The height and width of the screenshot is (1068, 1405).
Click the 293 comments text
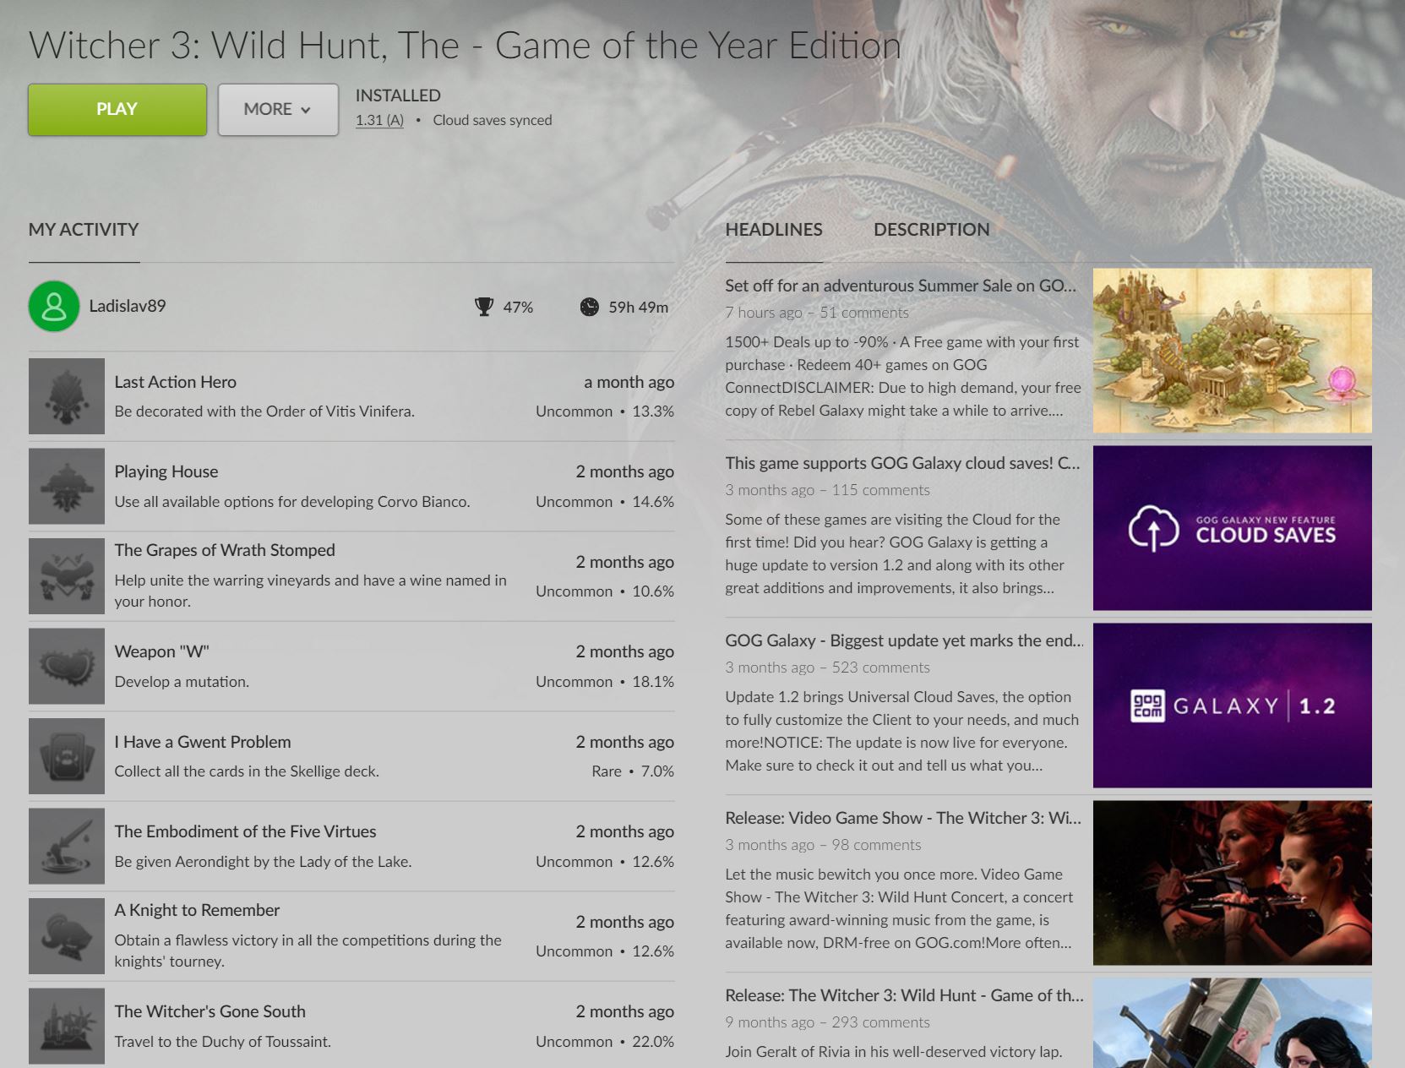coord(880,1022)
